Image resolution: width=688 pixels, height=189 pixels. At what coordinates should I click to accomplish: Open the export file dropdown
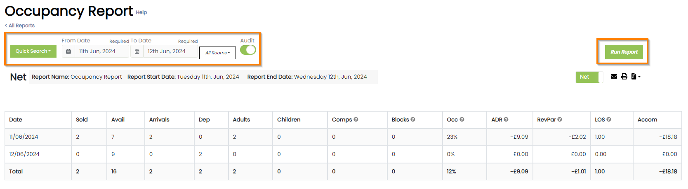636,77
